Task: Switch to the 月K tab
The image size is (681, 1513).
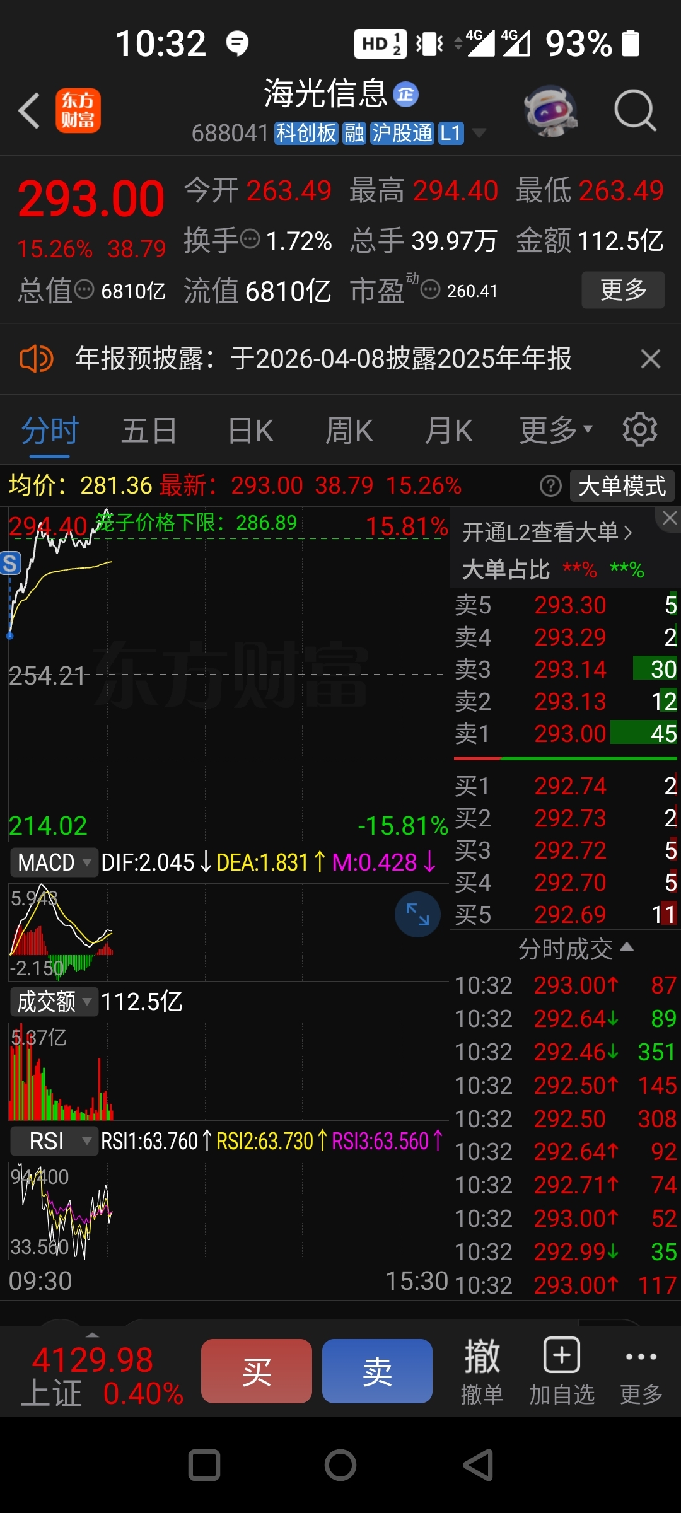Action: click(x=448, y=431)
